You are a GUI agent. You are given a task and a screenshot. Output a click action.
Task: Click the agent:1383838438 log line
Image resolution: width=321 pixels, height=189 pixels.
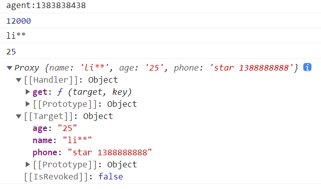point(46,6)
